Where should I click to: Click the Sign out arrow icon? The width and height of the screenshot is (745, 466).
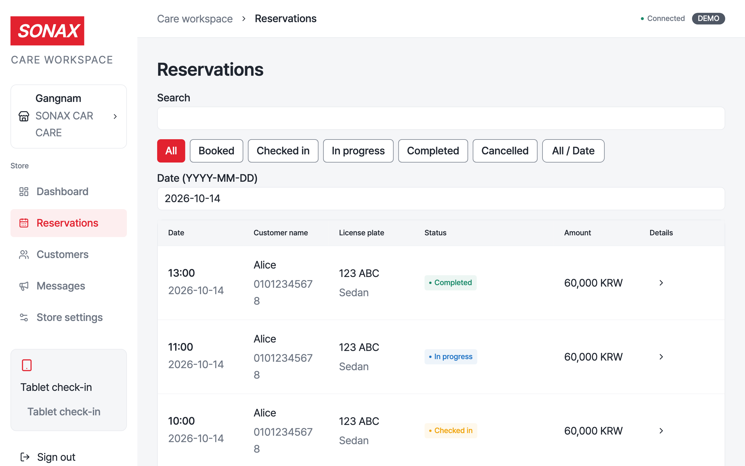pos(25,457)
